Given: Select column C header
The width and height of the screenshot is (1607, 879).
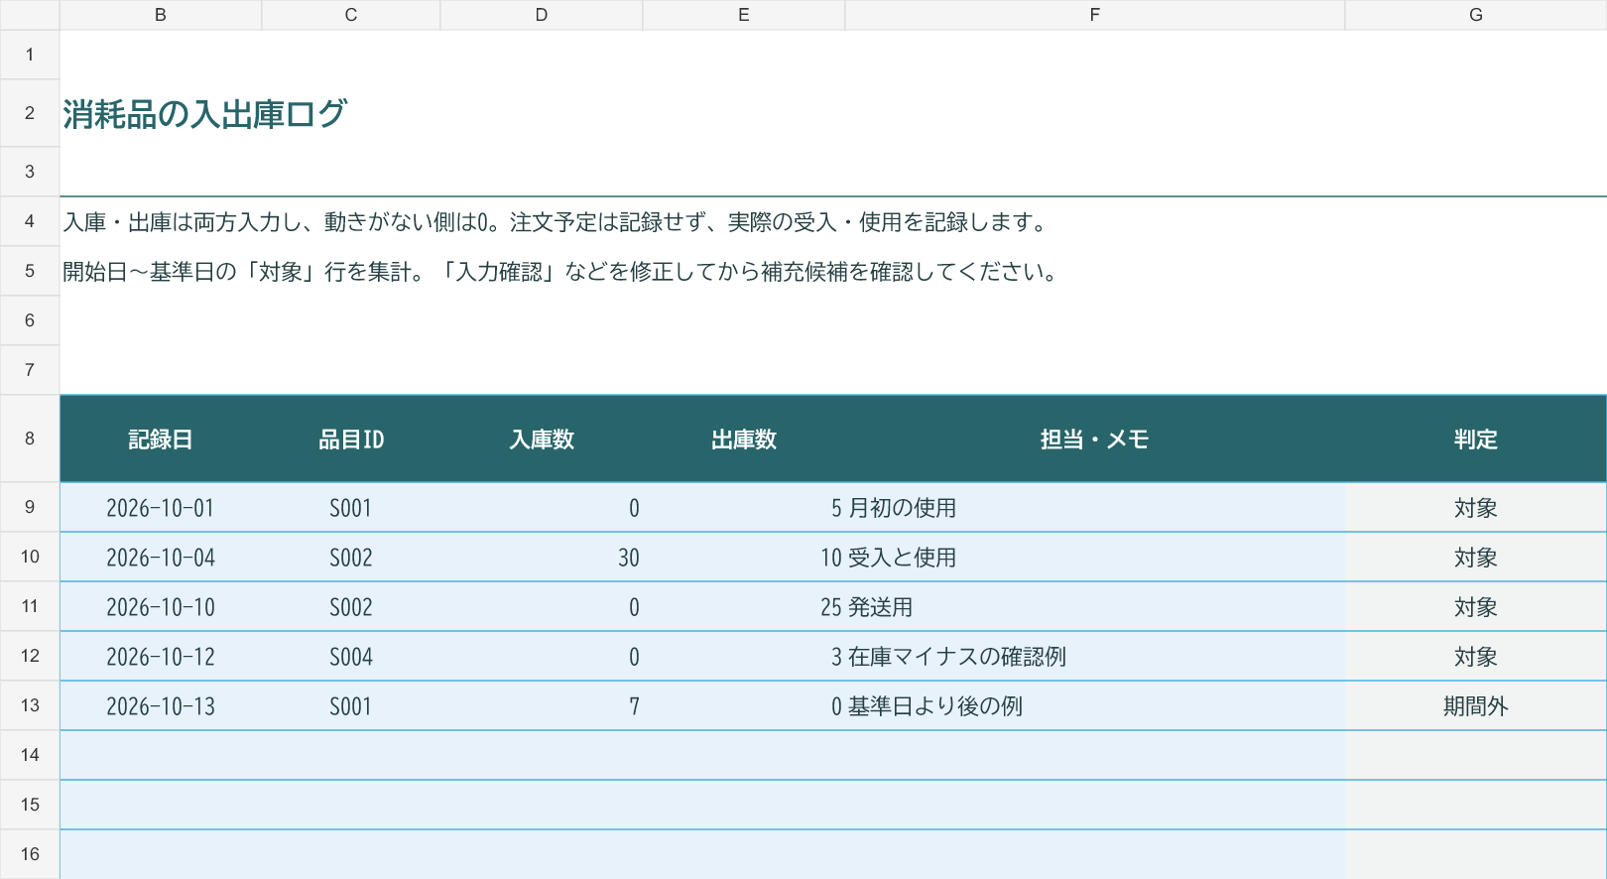Looking at the screenshot, I should coord(351,15).
